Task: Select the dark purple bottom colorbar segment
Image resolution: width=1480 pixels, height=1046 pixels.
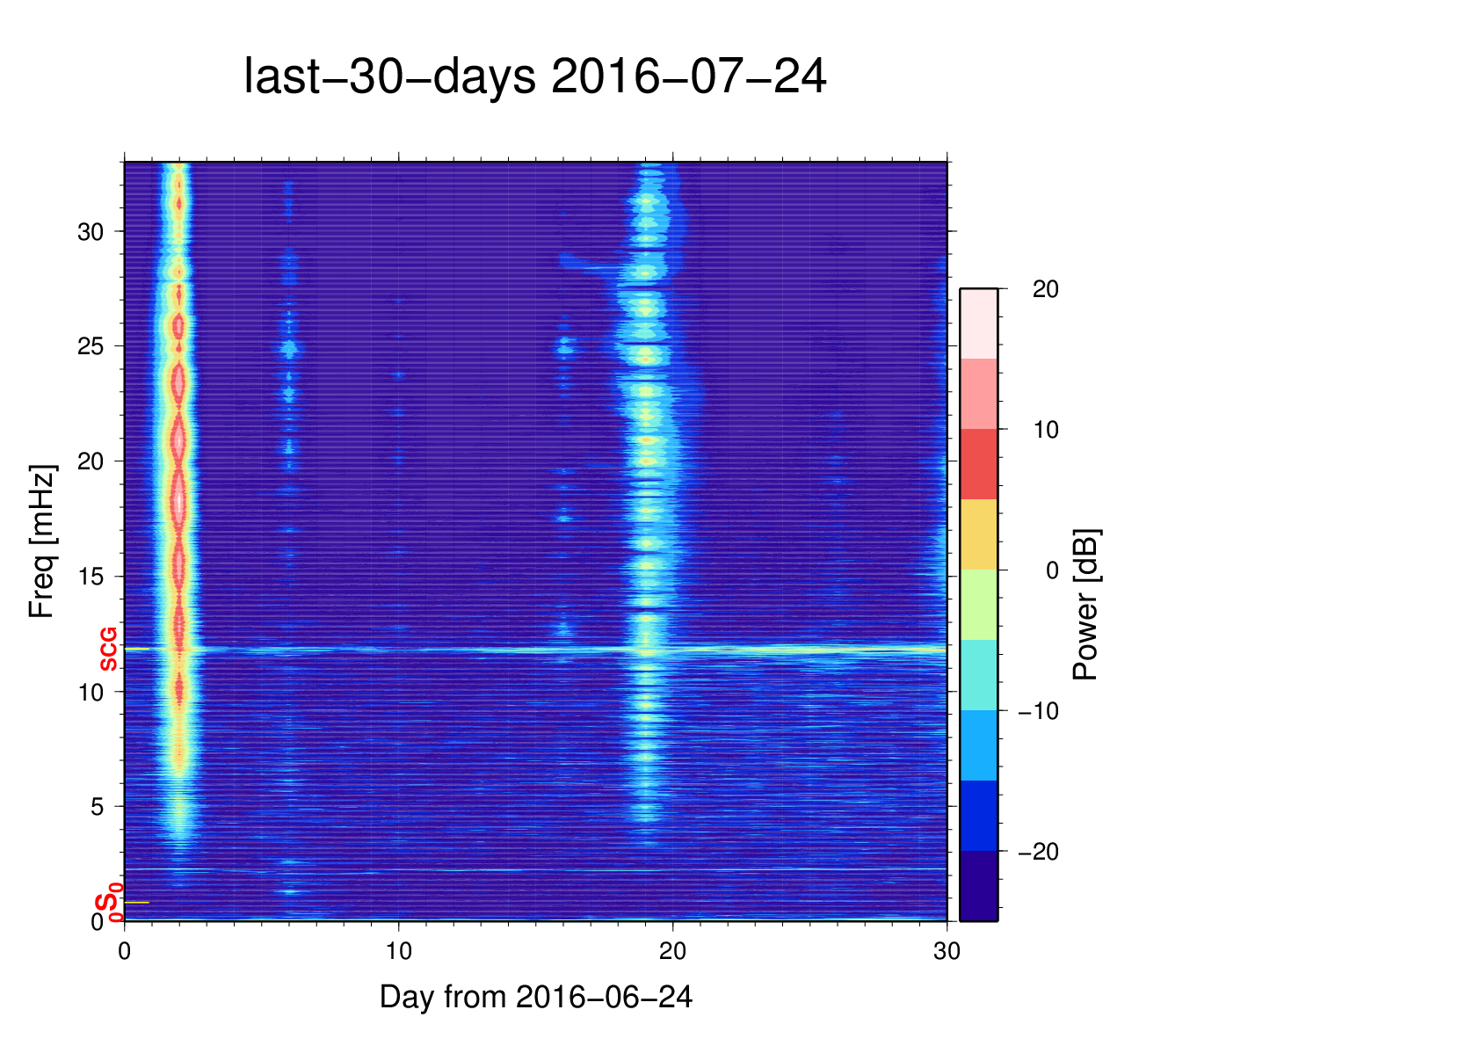Action: 978,886
